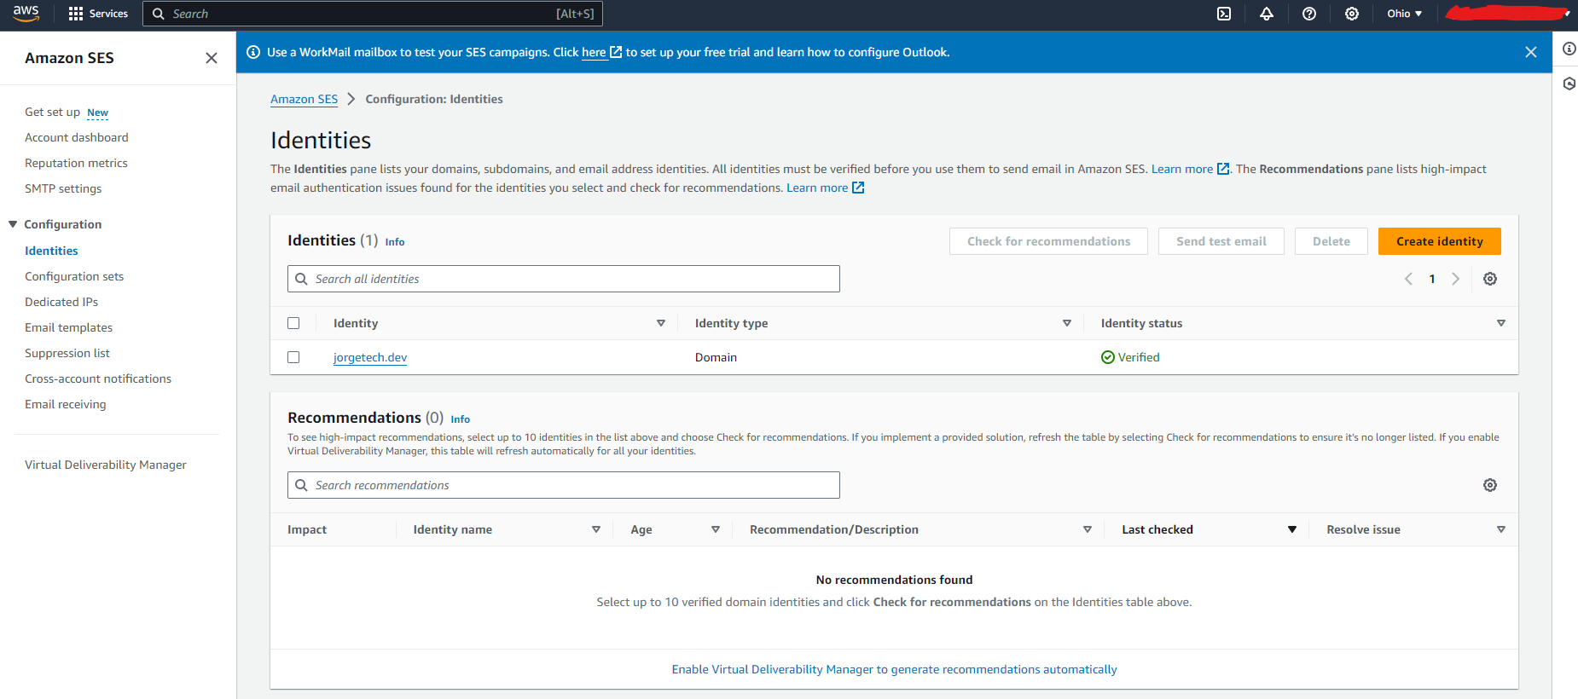Close the Amazon SES side navigation
This screenshot has height=699, width=1578.
point(212,58)
